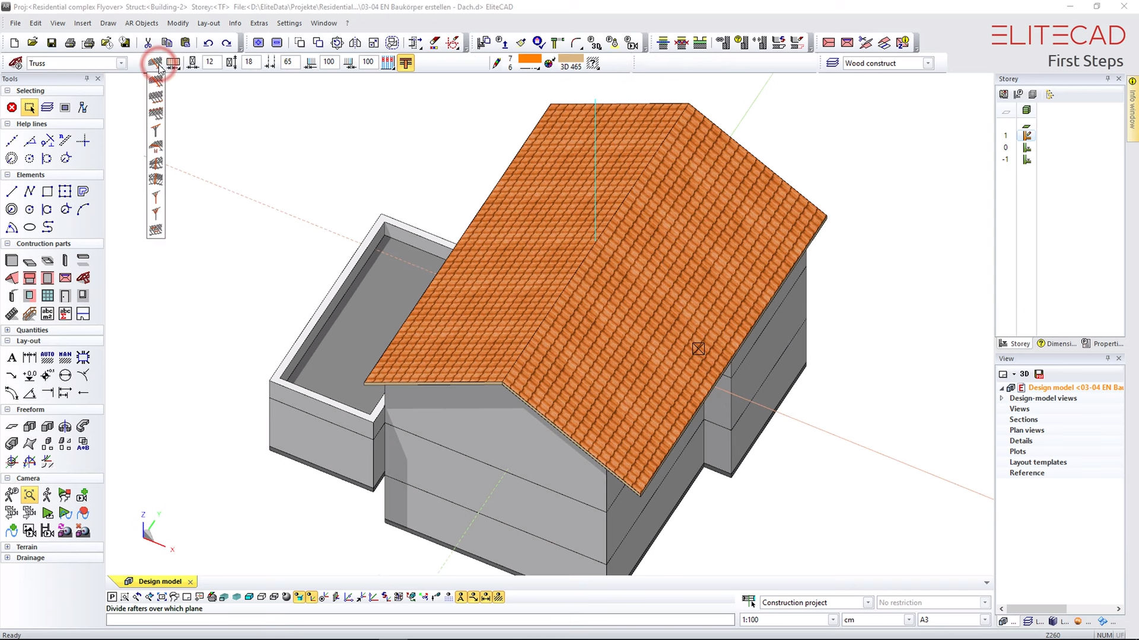The height and width of the screenshot is (640, 1139).
Task: Click the Sections entry in View panel
Action: pyautogui.click(x=1023, y=420)
